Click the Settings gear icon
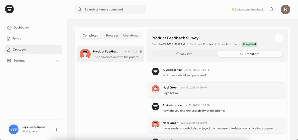298x140 pixels. [x=9, y=61]
